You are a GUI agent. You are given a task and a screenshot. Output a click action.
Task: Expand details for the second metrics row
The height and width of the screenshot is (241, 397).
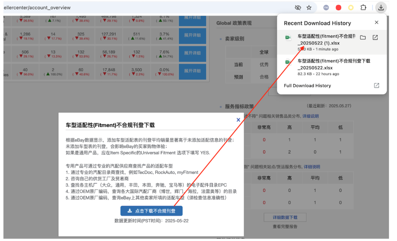point(193,36)
